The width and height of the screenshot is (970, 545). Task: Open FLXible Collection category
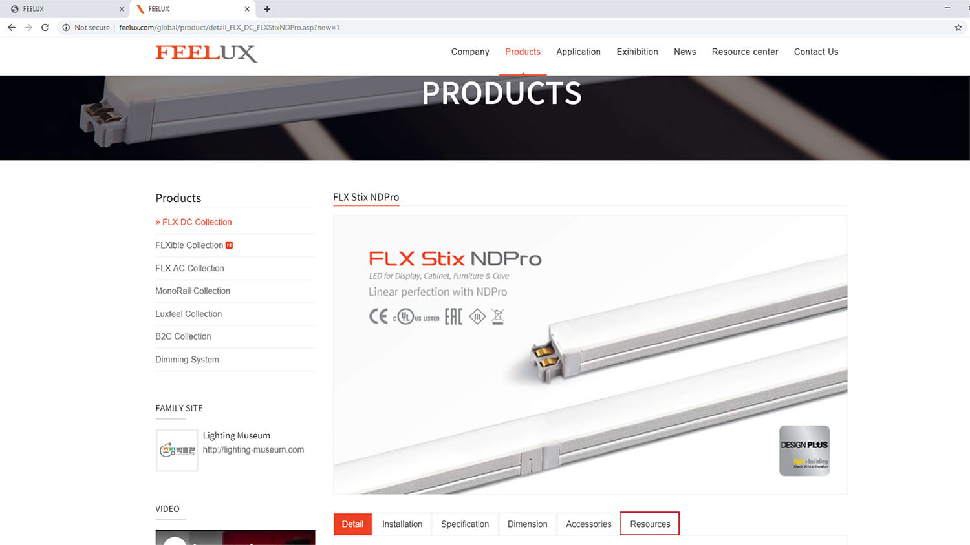point(189,245)
